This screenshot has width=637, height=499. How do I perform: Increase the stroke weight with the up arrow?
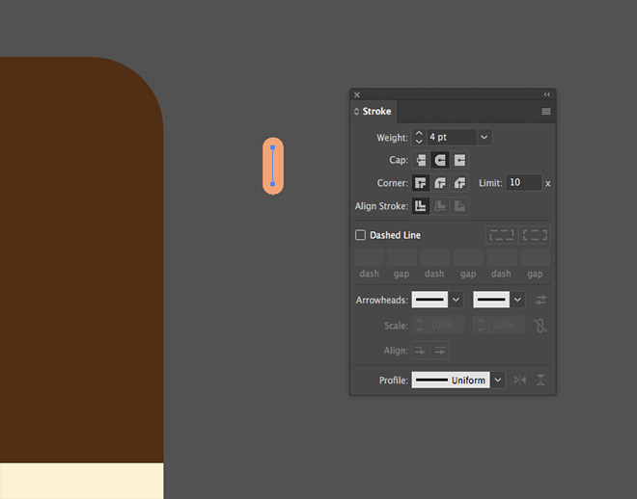point(419,133)
